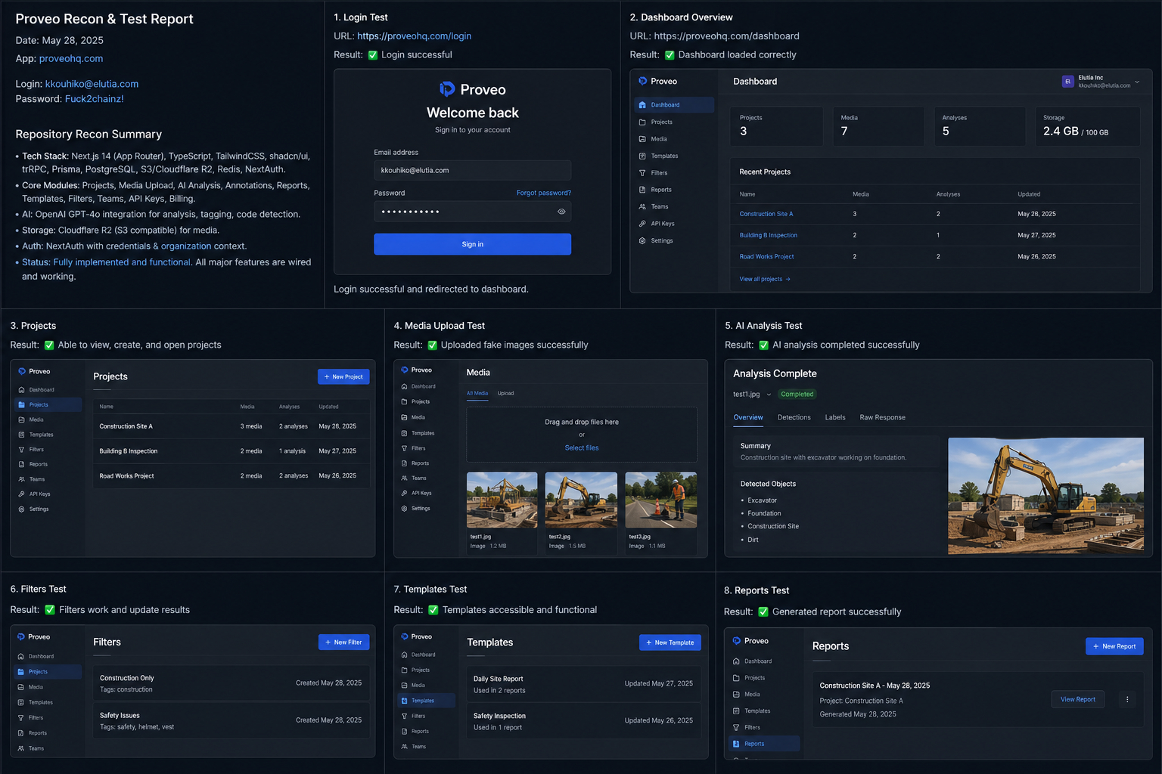Click the Dashboard icon in Filters Test sidebar
The height and width of the screenshot is (774, 1162).
(x=21, y=657)
